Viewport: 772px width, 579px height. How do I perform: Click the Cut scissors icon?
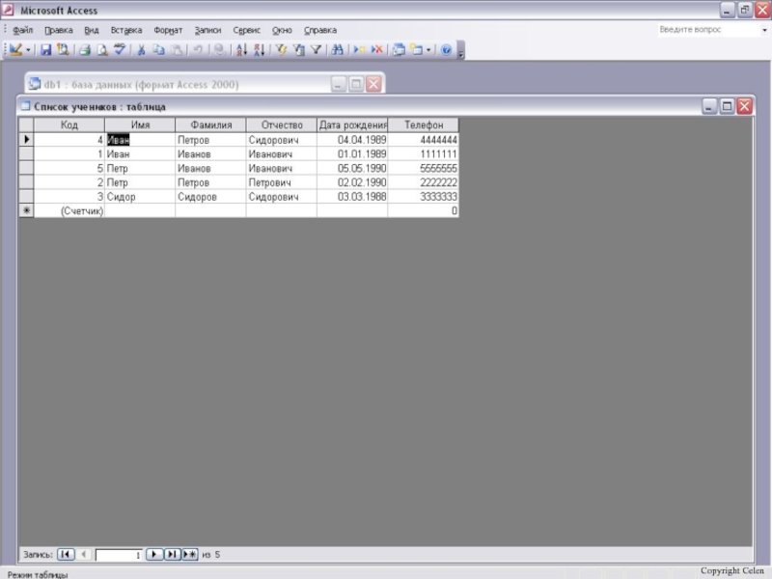141,49
